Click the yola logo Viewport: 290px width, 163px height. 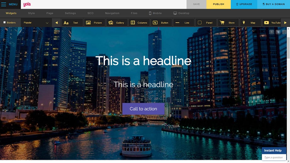(x=27, y=4)
